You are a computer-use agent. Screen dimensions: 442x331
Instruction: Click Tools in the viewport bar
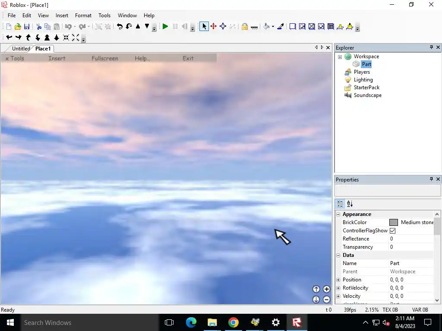[17, 58]
